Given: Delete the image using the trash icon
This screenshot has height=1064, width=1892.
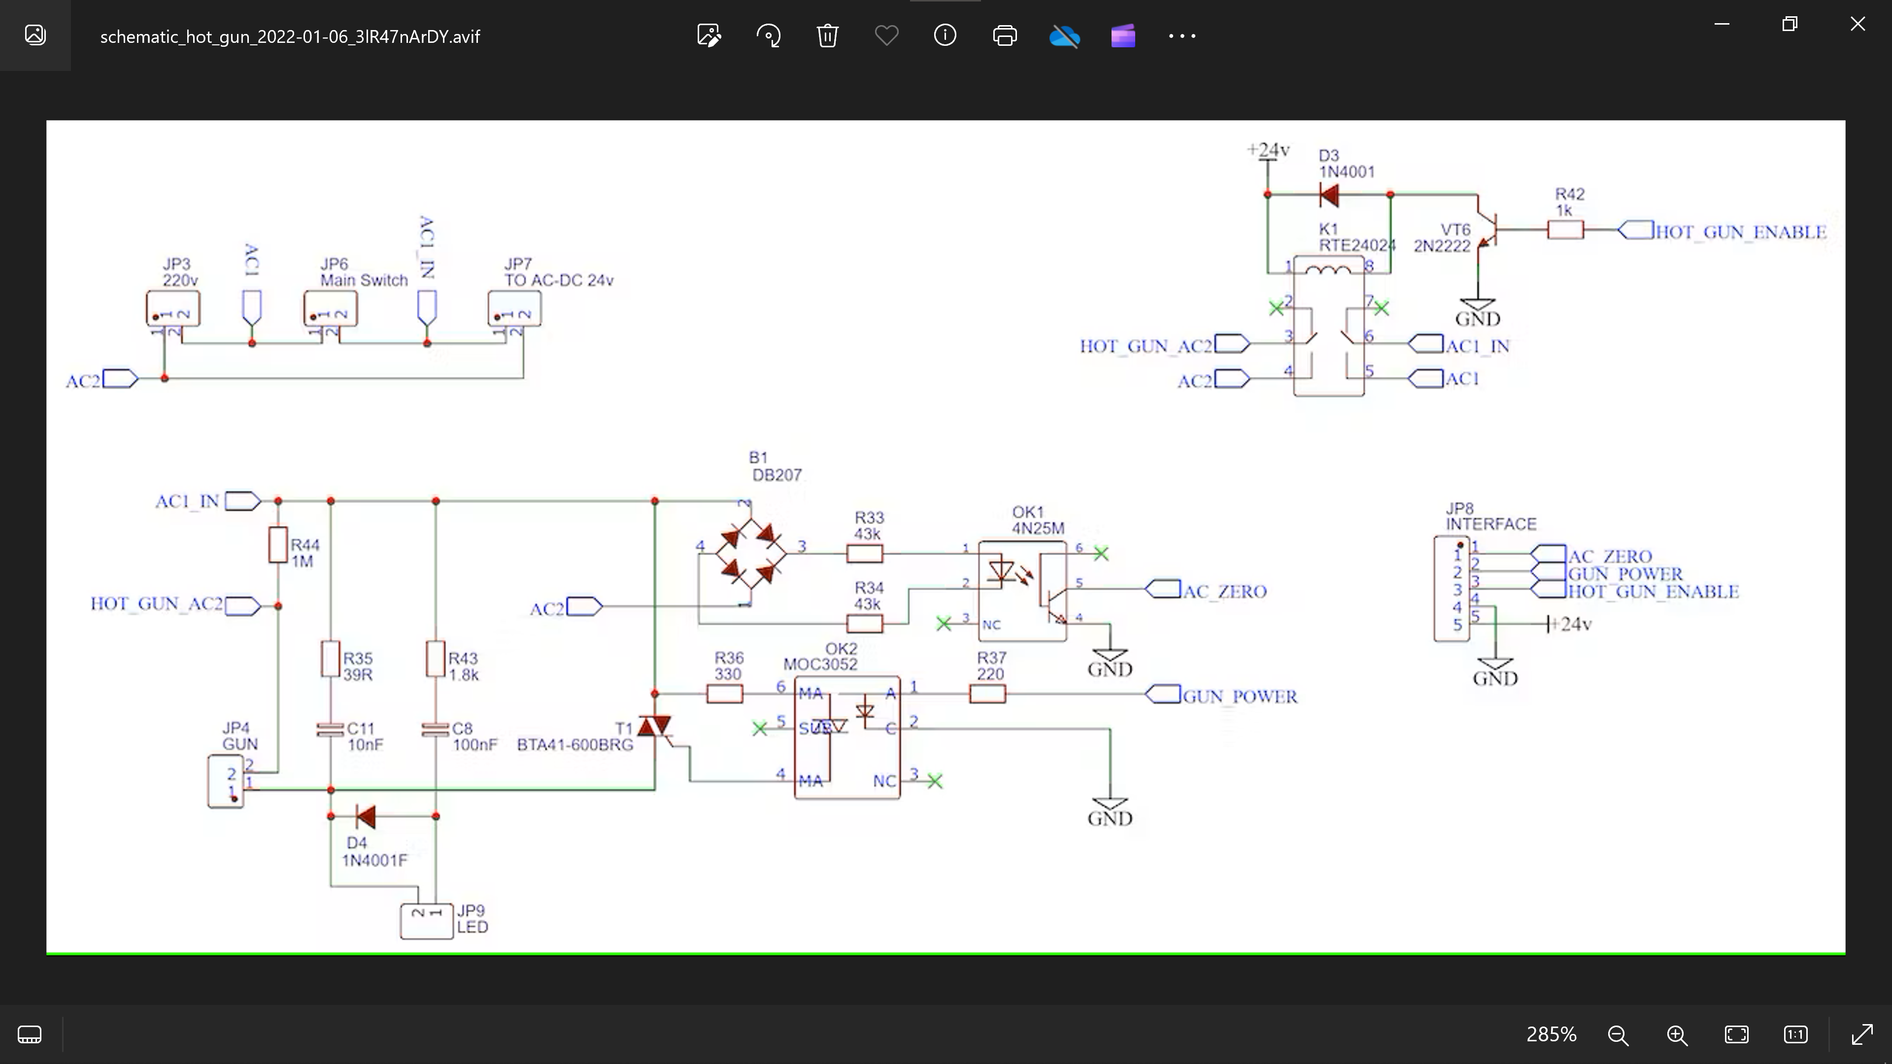Looking at the screenshot, I should pos(827,35).
